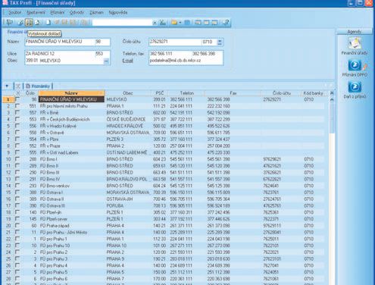Open the Soubor menu

click(15, 12)
